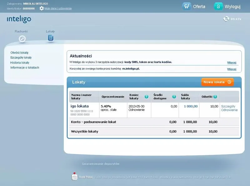Open Historia lokaty sidebar item
Image resolution: width=250 pixels, height=186 pixels.
tap(20, 63)
